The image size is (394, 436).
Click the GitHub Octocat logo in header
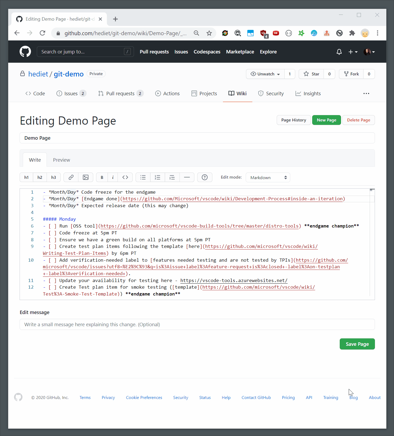(x=25, y=52)
